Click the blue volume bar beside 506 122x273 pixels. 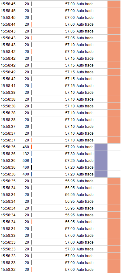32,161
